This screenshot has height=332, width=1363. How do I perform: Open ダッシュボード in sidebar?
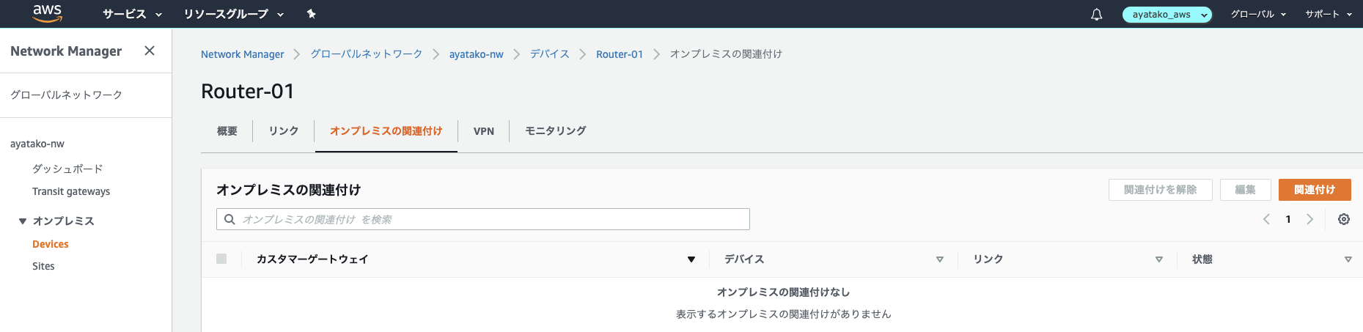(x=67, y=169)
